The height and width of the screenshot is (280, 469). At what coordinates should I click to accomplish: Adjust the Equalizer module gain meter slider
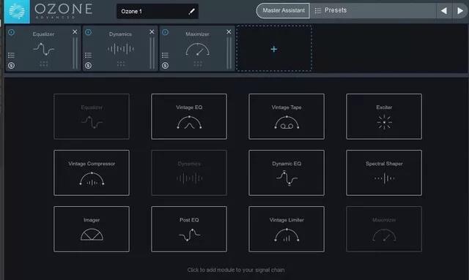[x=75, y=53]
